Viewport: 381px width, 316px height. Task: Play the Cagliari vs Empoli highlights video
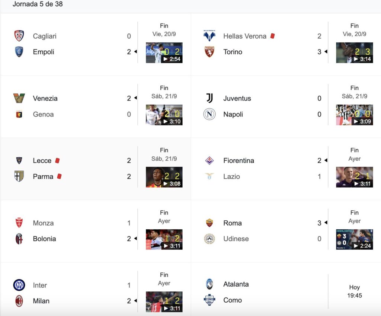point(164,53)
